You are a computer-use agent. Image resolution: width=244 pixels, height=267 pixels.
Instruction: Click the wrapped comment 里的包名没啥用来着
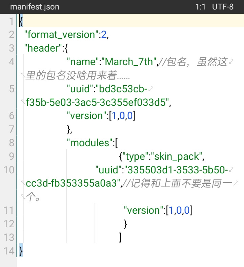click(x=78, y=75)
